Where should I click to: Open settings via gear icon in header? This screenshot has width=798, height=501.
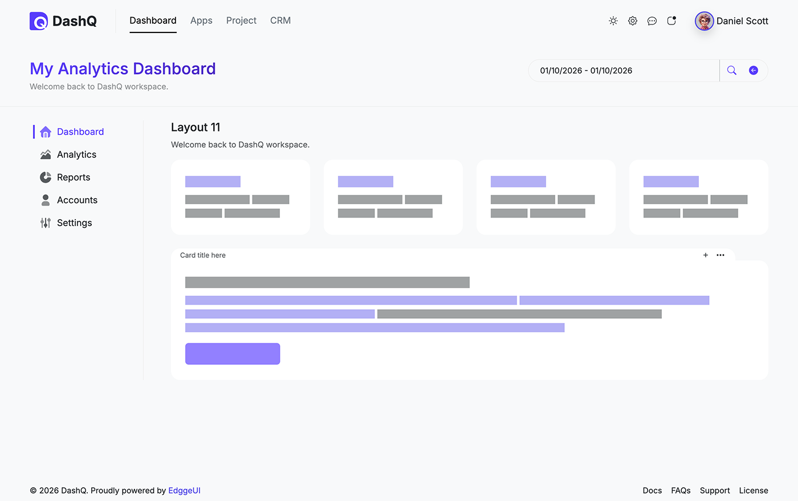(632, 20)
